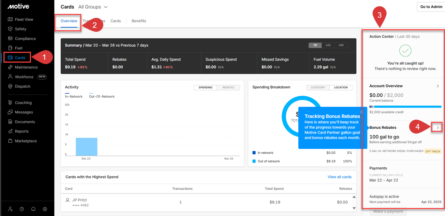
Task: Switch summary range to 14D
Action: tap(328, 45)
